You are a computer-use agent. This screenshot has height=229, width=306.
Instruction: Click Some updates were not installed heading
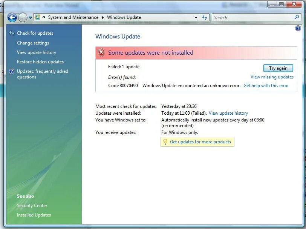coord(151,52)
